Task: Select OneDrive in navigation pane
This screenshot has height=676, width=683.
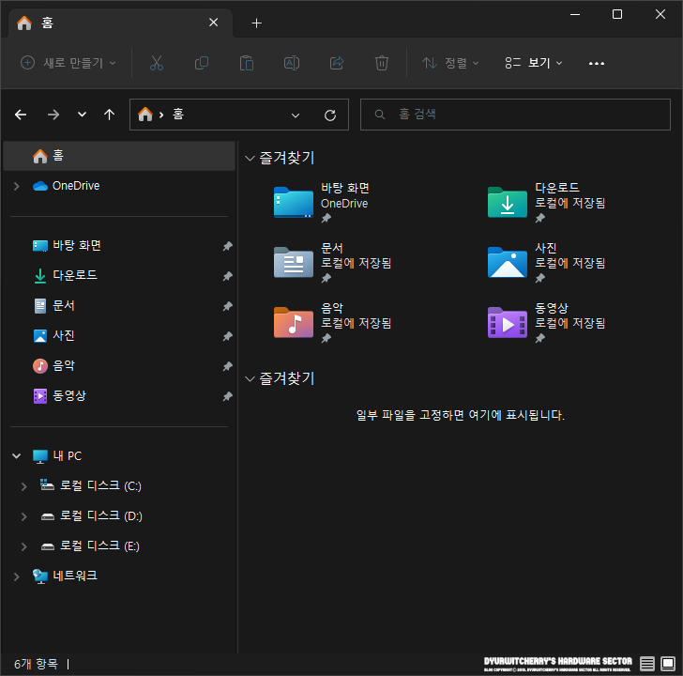Action: (67, 186)
